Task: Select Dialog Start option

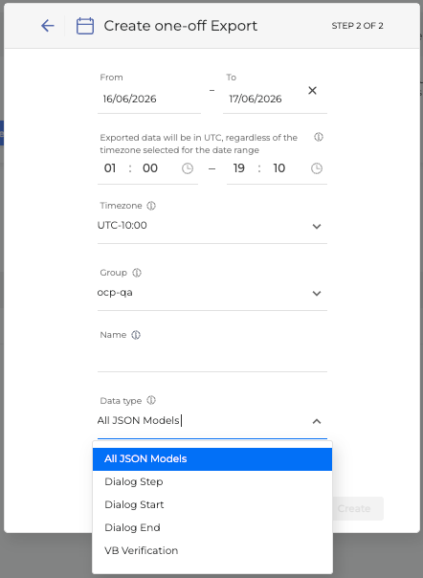Action: click(x=212, y=504)
